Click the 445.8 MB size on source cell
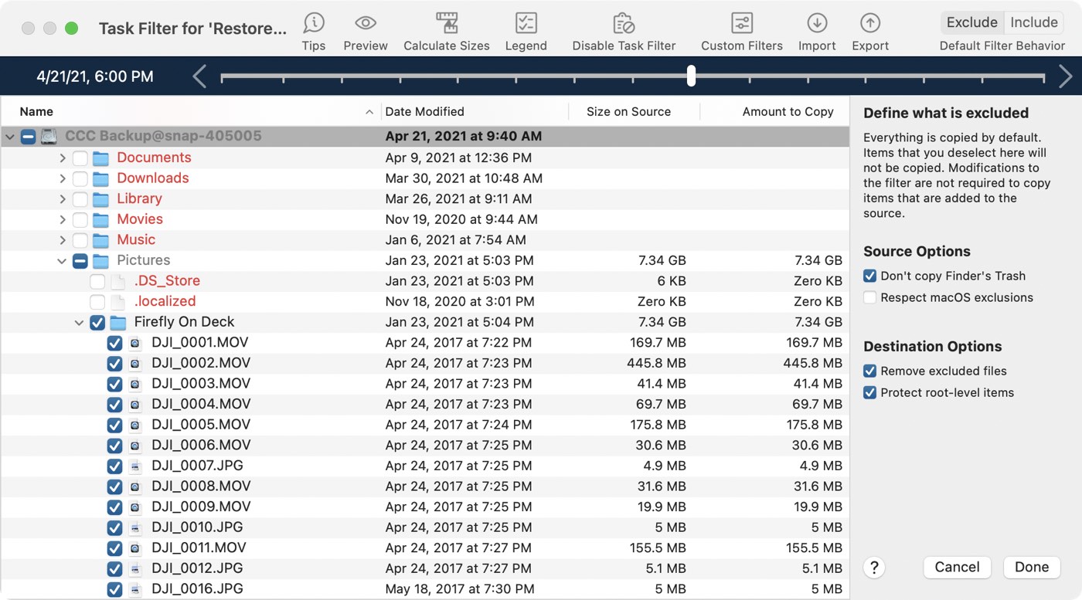The image size is (1082, 600). (657, 363)
